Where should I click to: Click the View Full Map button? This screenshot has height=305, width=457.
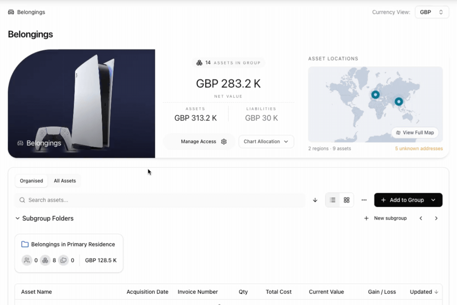pos(415,133)
